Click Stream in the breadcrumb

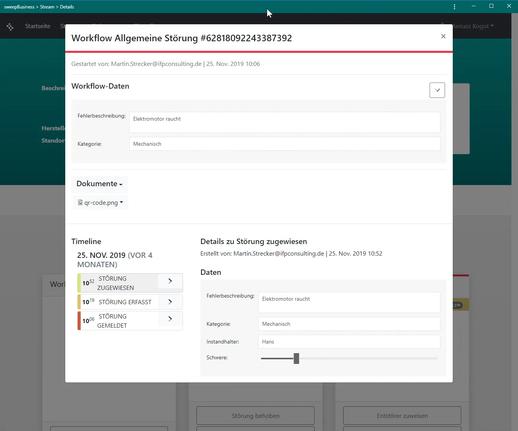tap(47, 7)
